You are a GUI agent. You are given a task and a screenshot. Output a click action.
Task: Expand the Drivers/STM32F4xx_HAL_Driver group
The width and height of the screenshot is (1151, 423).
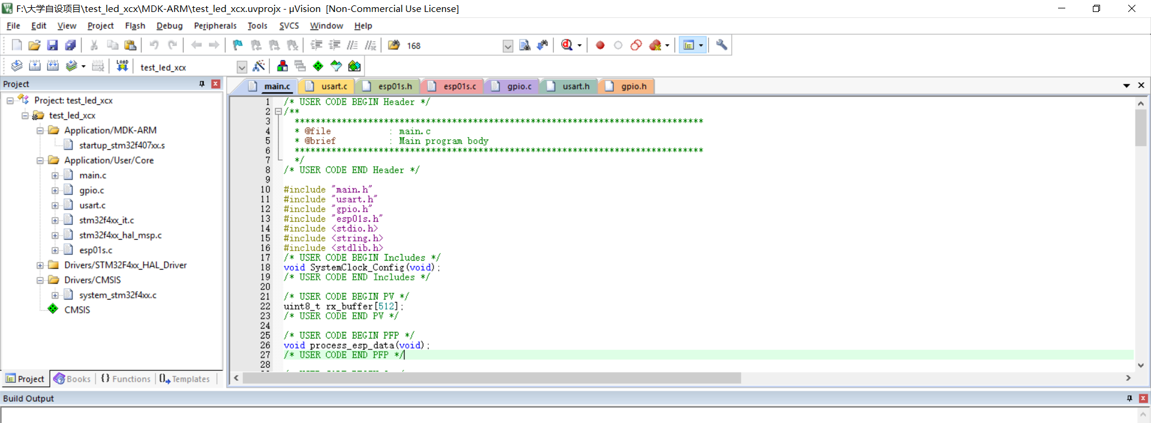(40, 265)
